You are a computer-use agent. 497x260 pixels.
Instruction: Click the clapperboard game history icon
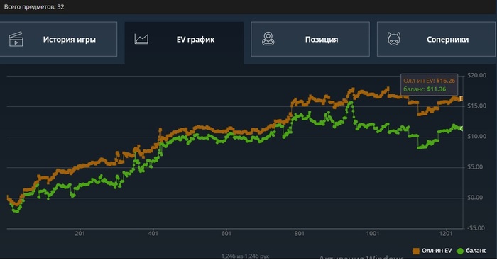tap(16, 39)
